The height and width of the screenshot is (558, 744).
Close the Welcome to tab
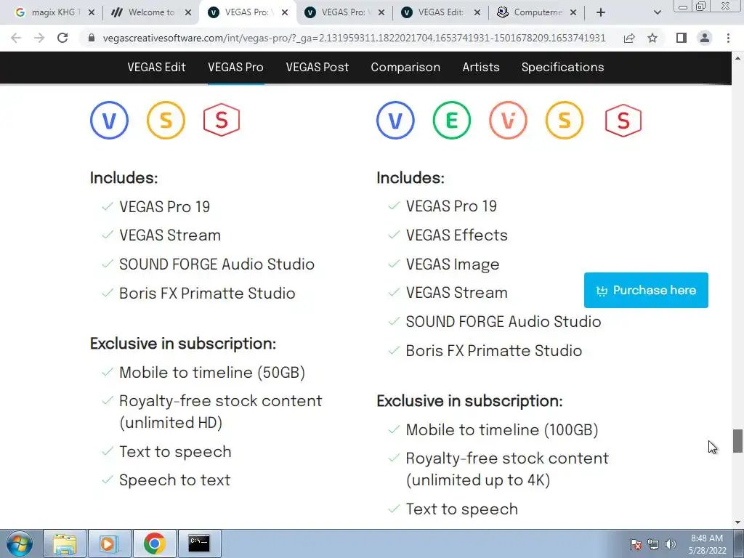click(188, 12)
